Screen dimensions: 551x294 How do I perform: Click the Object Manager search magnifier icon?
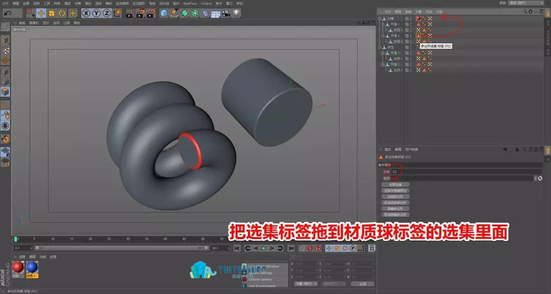(x=525, y=12)
